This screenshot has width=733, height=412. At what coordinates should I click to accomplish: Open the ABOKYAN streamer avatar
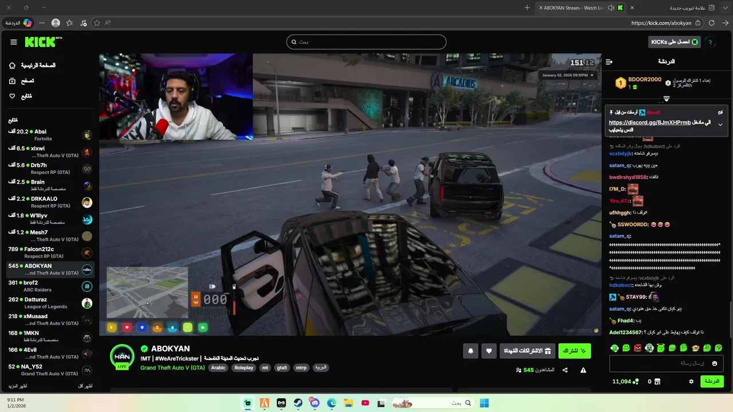122,356
